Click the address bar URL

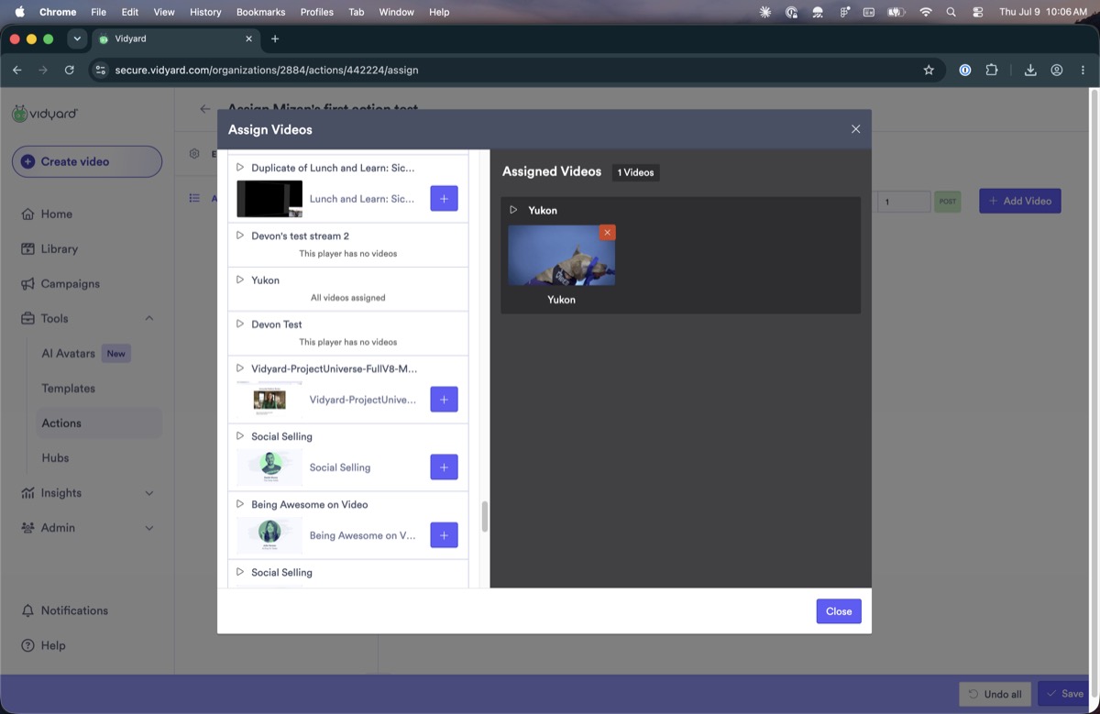[x=267, y=70]
